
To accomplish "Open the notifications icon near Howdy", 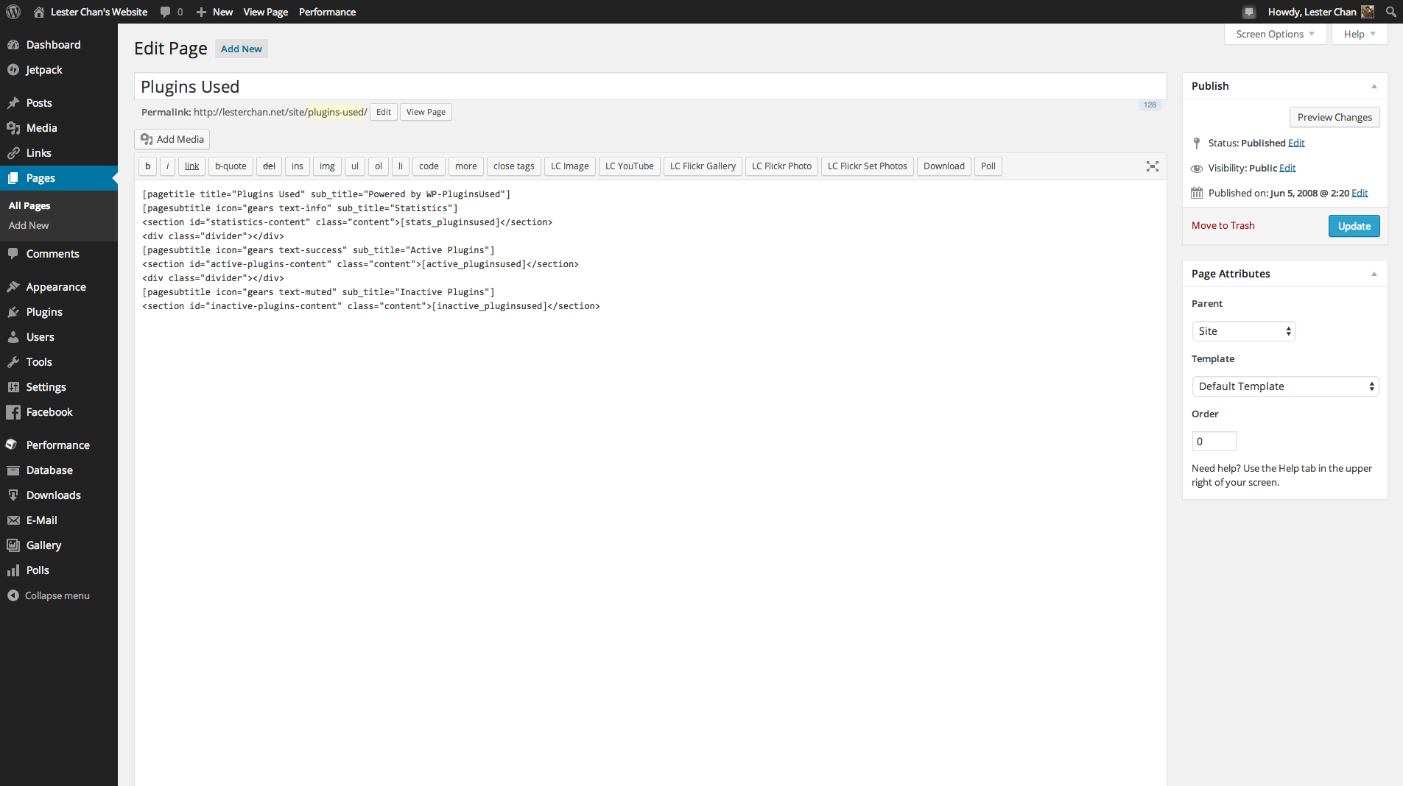I will tap(1249, 12).
